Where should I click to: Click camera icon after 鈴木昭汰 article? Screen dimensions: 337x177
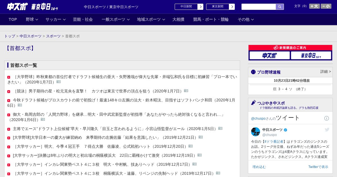click(x=20, y=105)
